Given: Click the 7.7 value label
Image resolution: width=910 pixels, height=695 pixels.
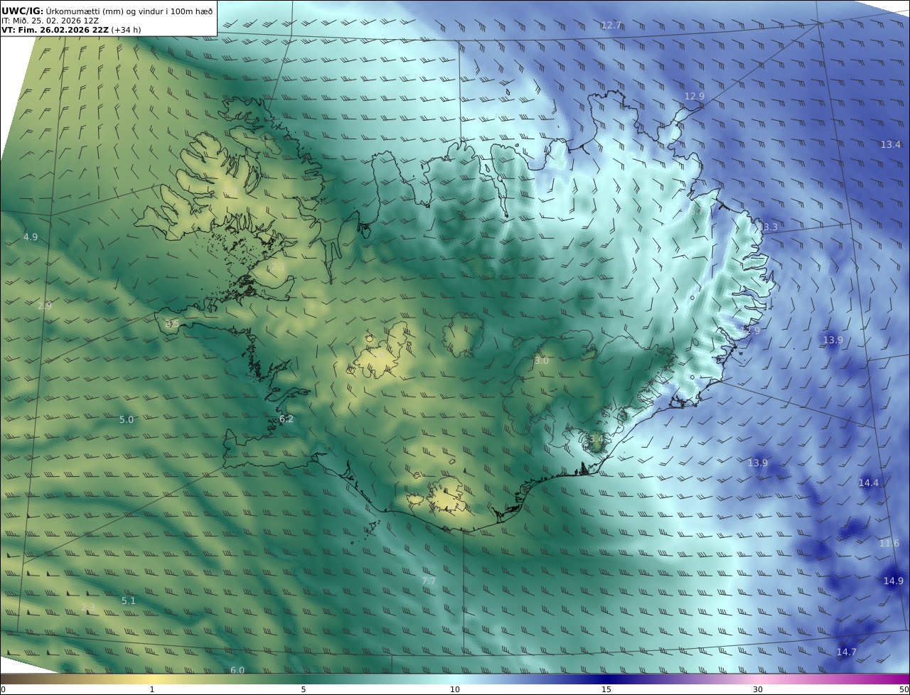Looking at the screenshot, I should coord(429,581).
